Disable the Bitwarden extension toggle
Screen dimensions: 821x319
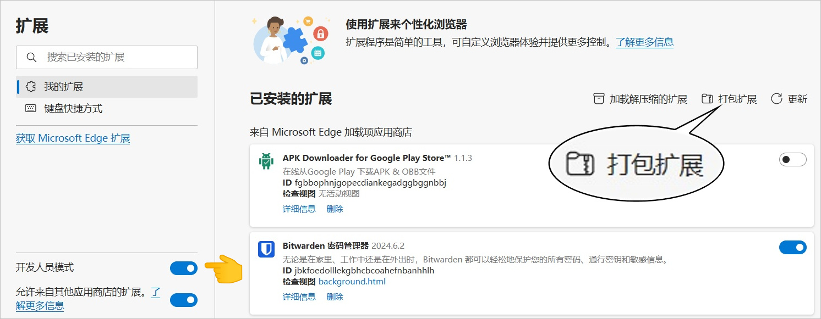coord(792,248)
